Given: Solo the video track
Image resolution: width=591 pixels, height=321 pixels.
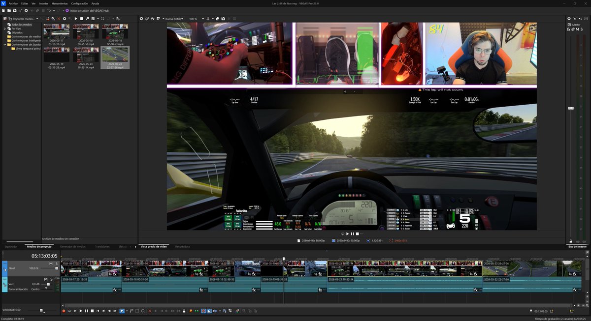Looking at the screenshot, I should click(57, 263).
